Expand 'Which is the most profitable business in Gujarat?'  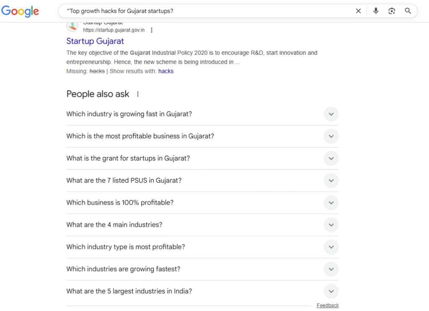click(331, 136)
